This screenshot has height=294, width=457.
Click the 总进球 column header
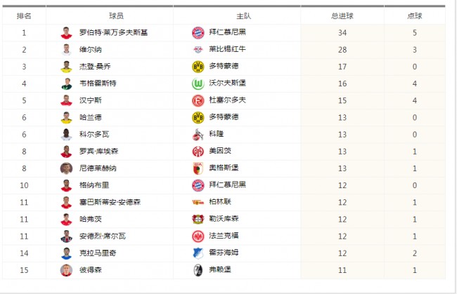click(x=342, y=15)
